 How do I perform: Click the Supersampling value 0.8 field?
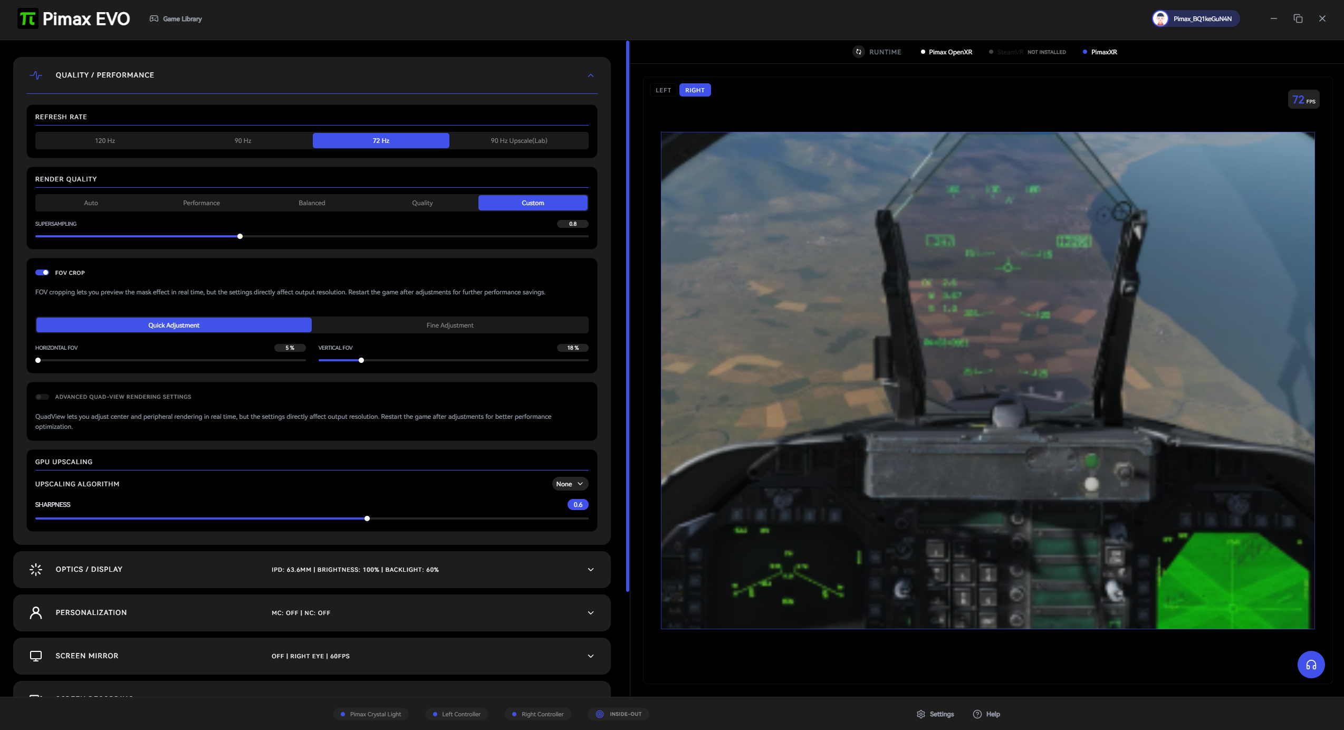click(x=573, y=224)
